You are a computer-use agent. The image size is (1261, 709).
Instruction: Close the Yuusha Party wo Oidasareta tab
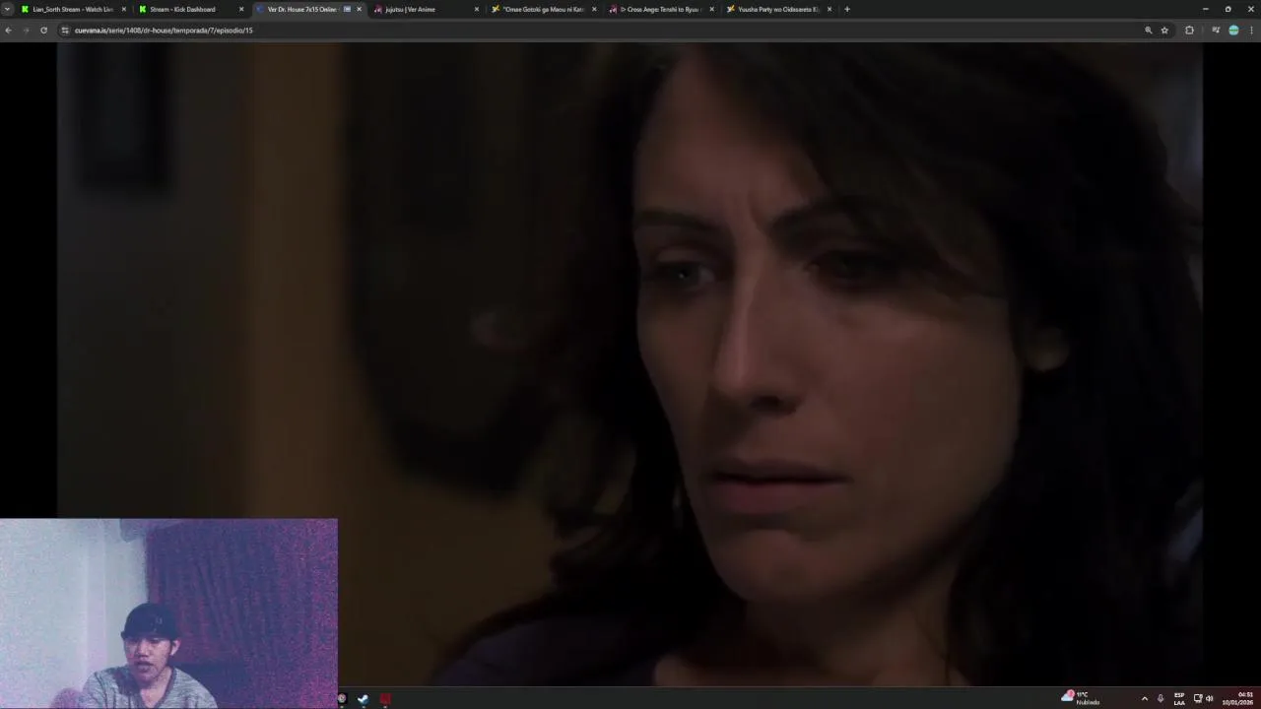(830, 9)
